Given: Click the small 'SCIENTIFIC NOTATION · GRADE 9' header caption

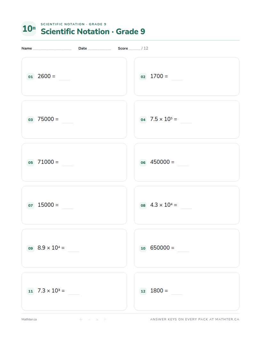Looking at the screenshot, I should (x=74, y=24).
